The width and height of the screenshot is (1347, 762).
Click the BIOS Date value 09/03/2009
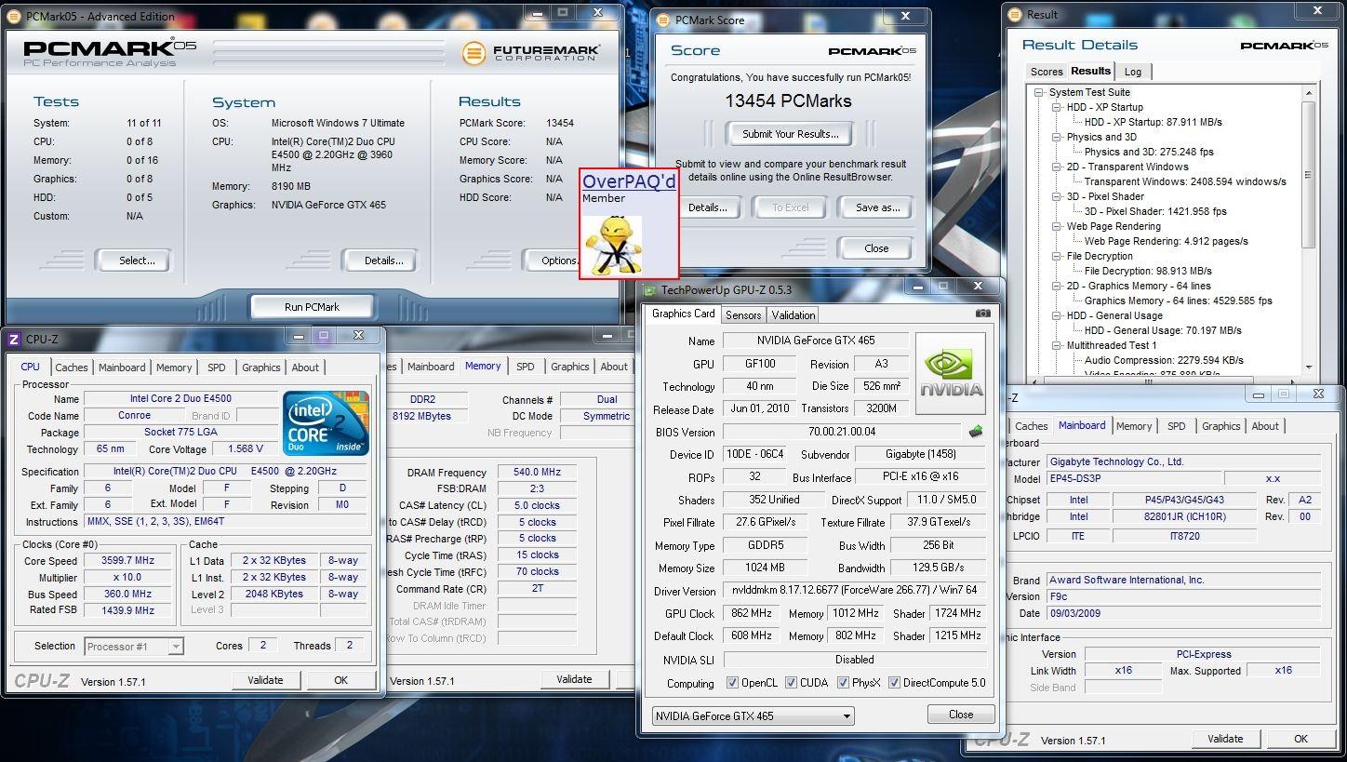coord(1183,613)
